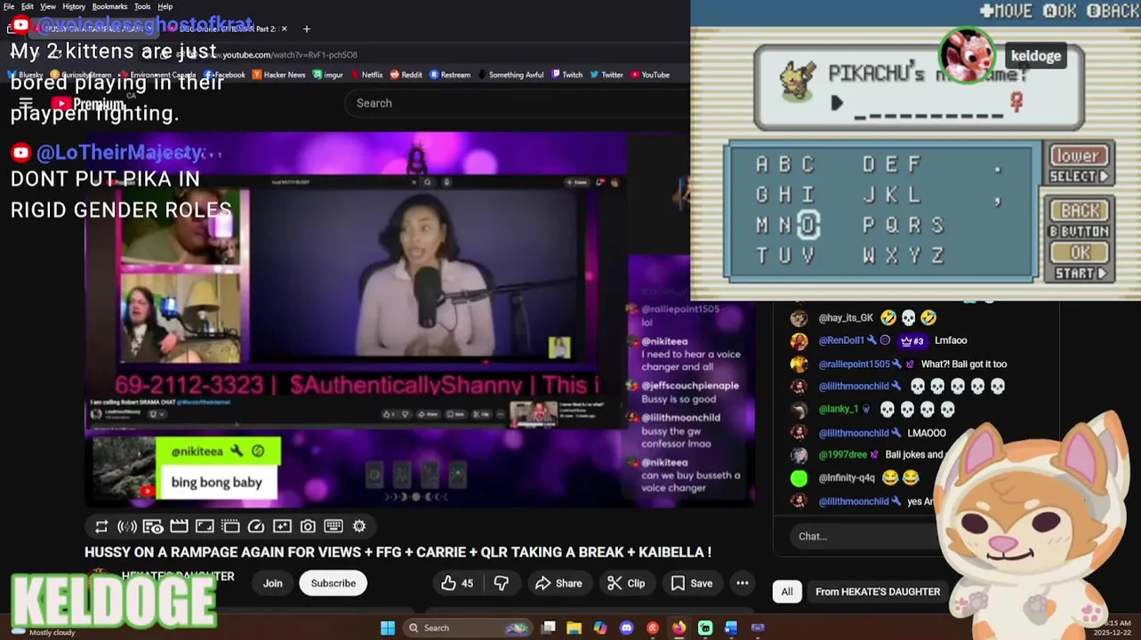Click the volume boost sound-wave icon
Viewport: 1141px width, 640px height.
(127, 526)
